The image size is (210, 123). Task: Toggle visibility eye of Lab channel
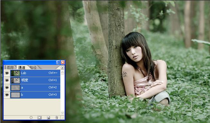click(x=7, y=73)
